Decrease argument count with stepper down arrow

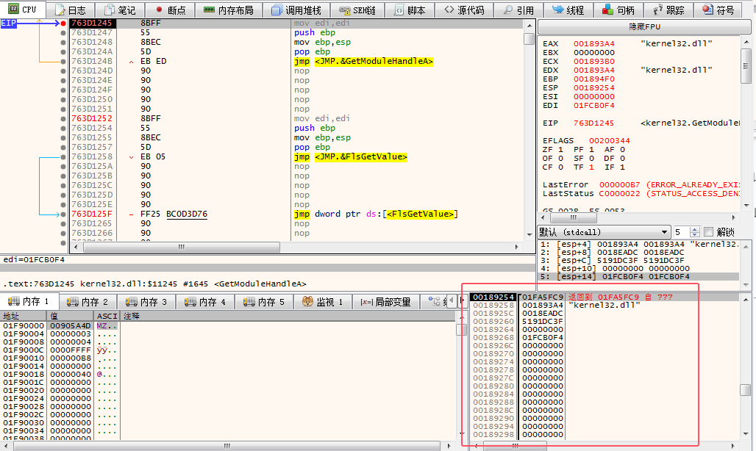(x=695, y=235)
